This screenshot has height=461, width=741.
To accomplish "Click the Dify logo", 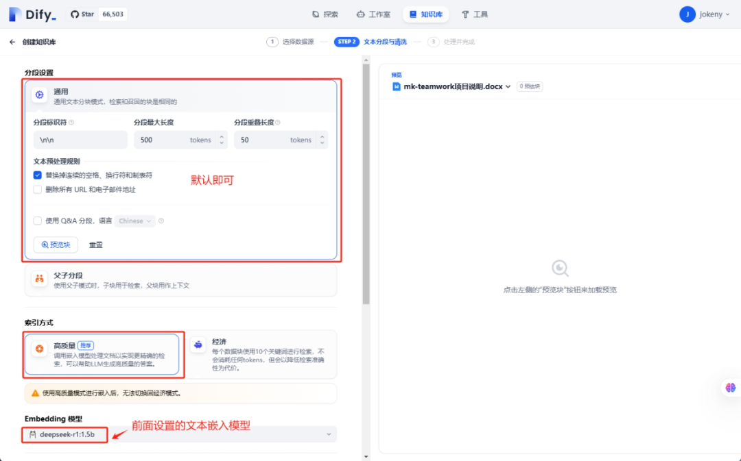I will (x=32, y=14).
